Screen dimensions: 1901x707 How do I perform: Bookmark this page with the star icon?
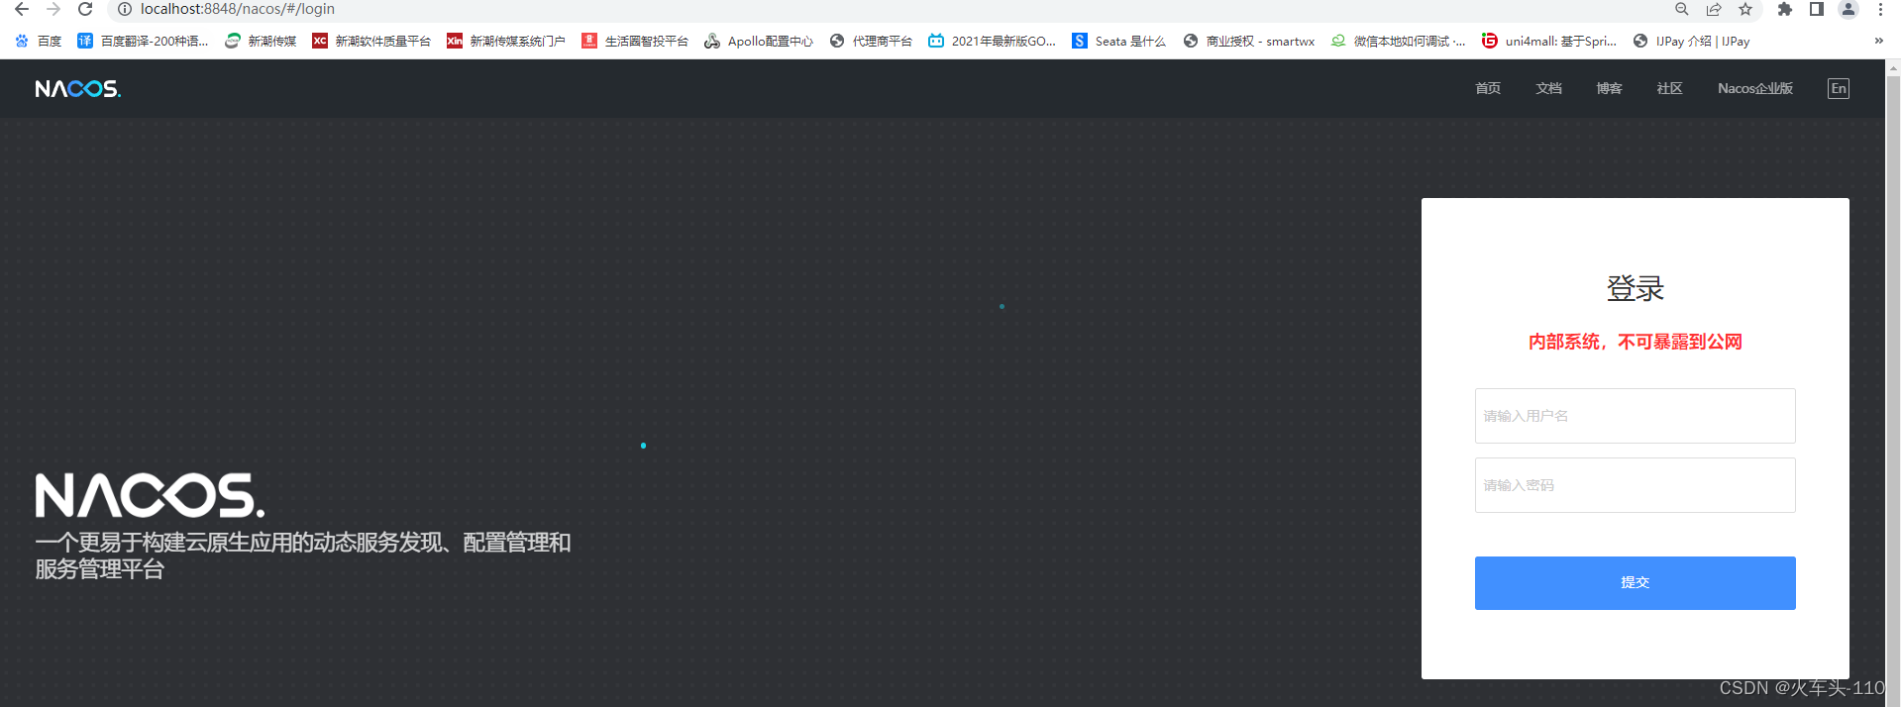click(x=1745, y=9)
